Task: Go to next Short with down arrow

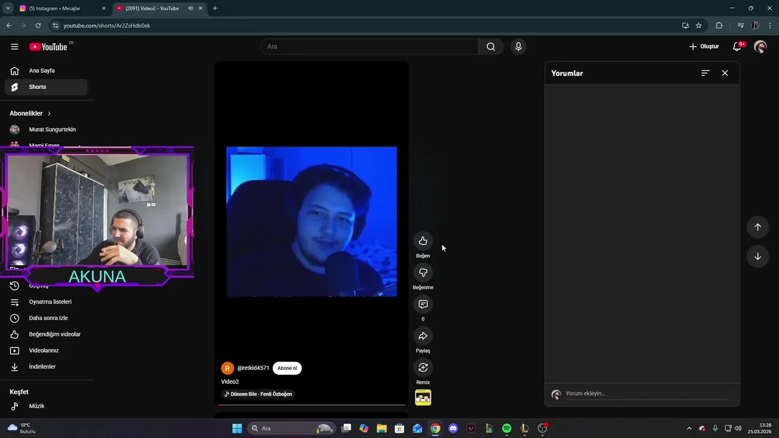Action: 758,257
